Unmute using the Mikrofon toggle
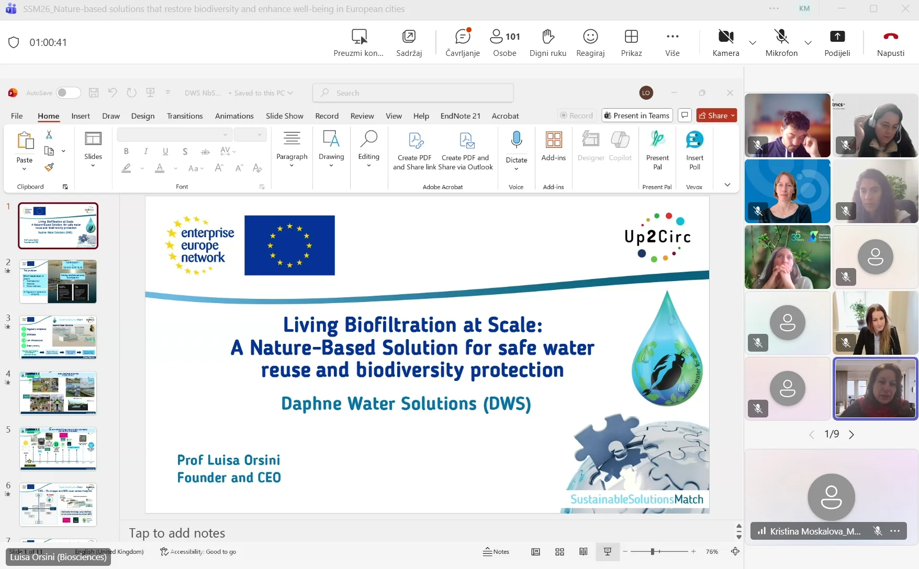The width and height of the screenshot is (919, 569). (x=781, y=37)
